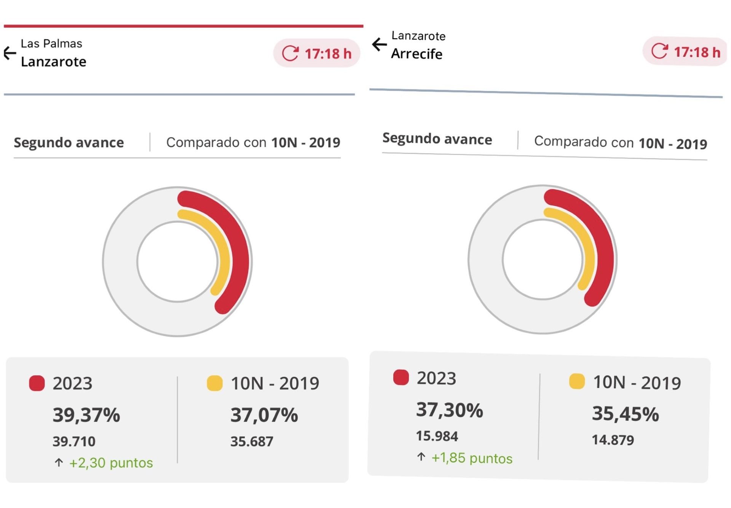Select Segundo avance tab in Lanzarote view
The height and width of the screenshot is (508, 731).
point(69,143)
